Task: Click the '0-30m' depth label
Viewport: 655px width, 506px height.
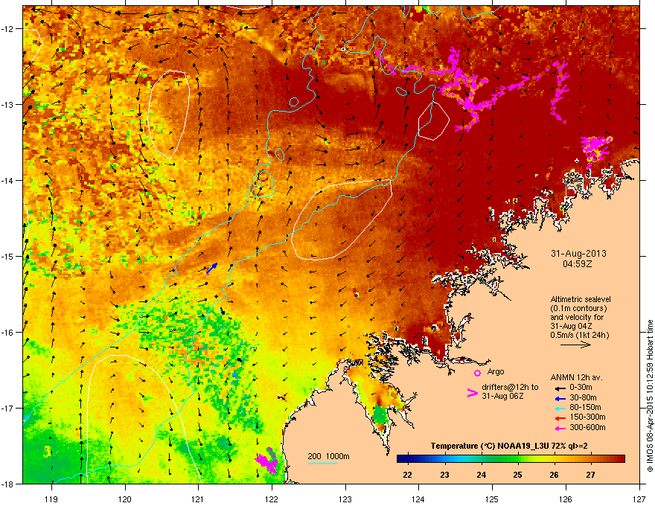Action: point(581,388)
